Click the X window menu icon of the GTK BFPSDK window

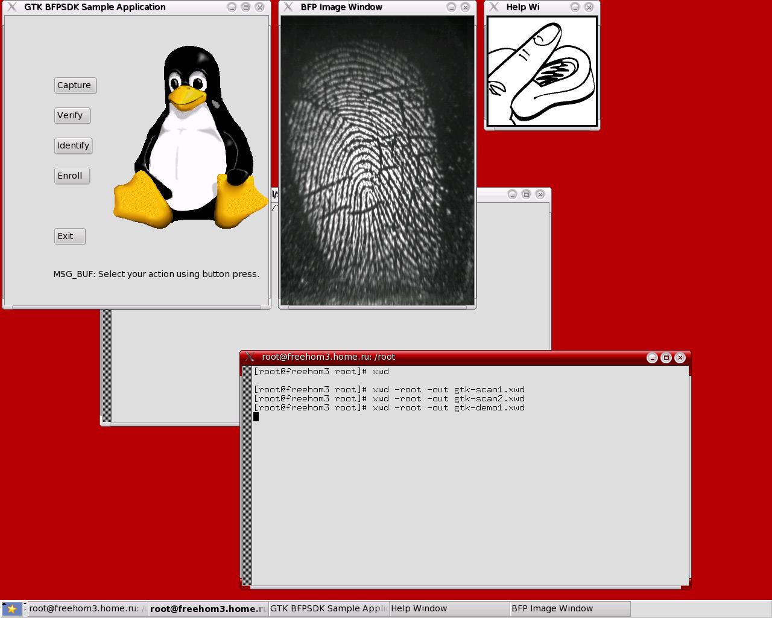12,7
